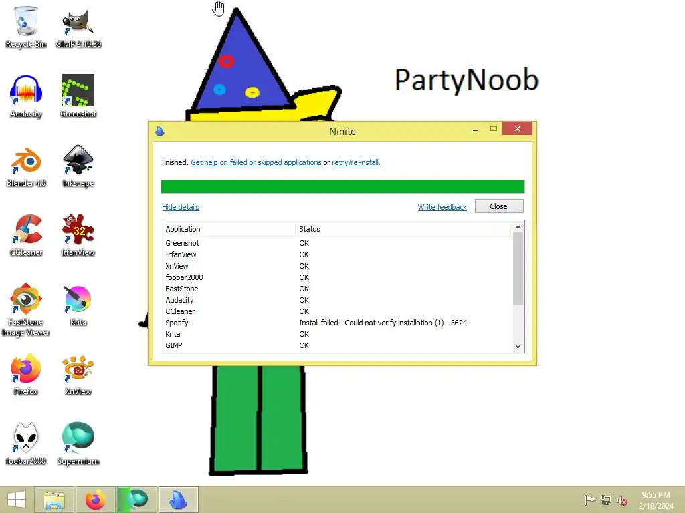Click the green installation progress bar
The width and height of the screenshot is (685, 513).
[342, 187]
